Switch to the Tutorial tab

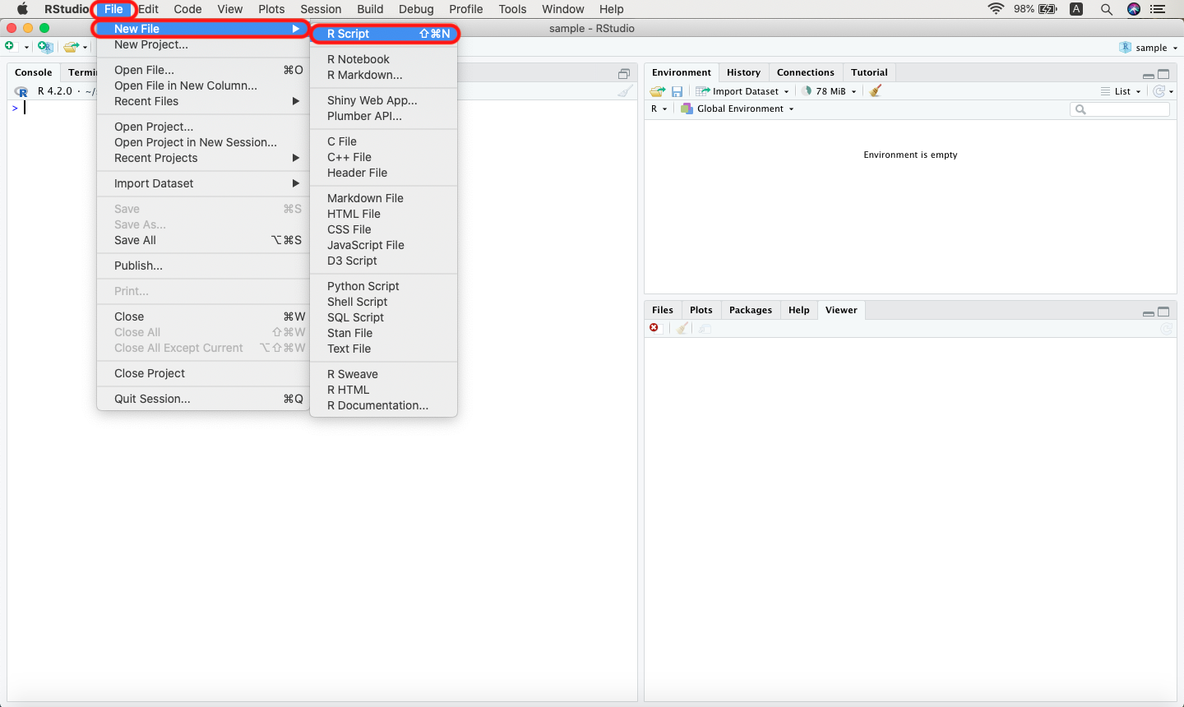coord(869,72)
